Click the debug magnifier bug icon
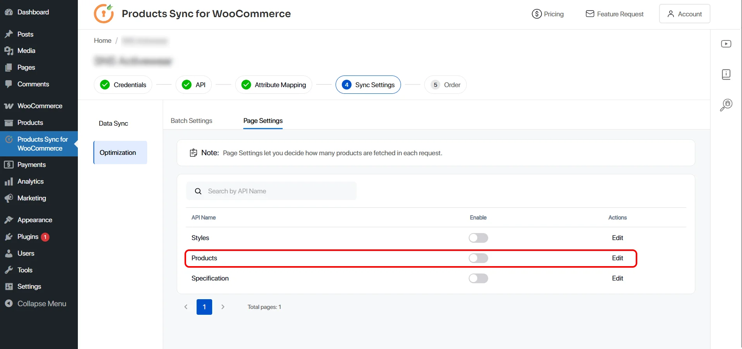This screenshot has width=742, height=349. [x=726, y=105]
